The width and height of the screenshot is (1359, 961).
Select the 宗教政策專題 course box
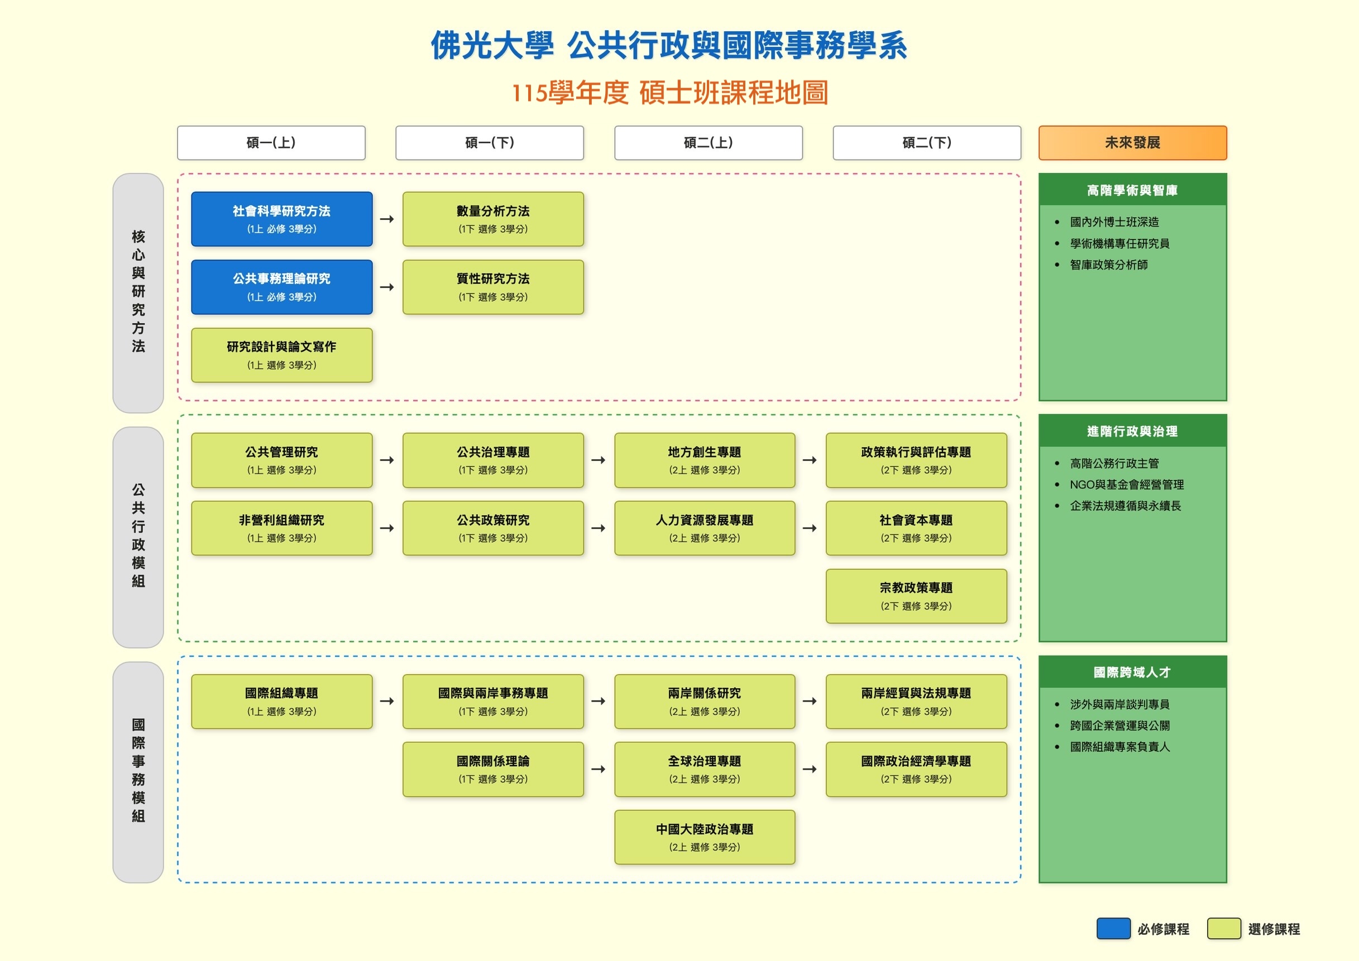point(916,596)
